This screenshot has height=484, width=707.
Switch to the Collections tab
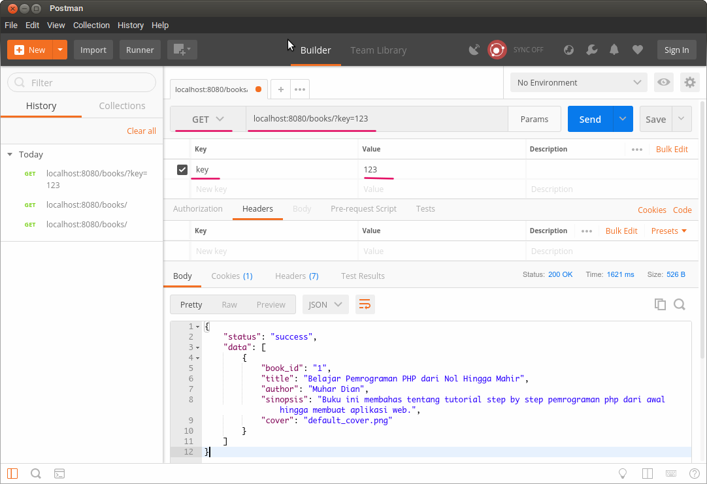122,106
